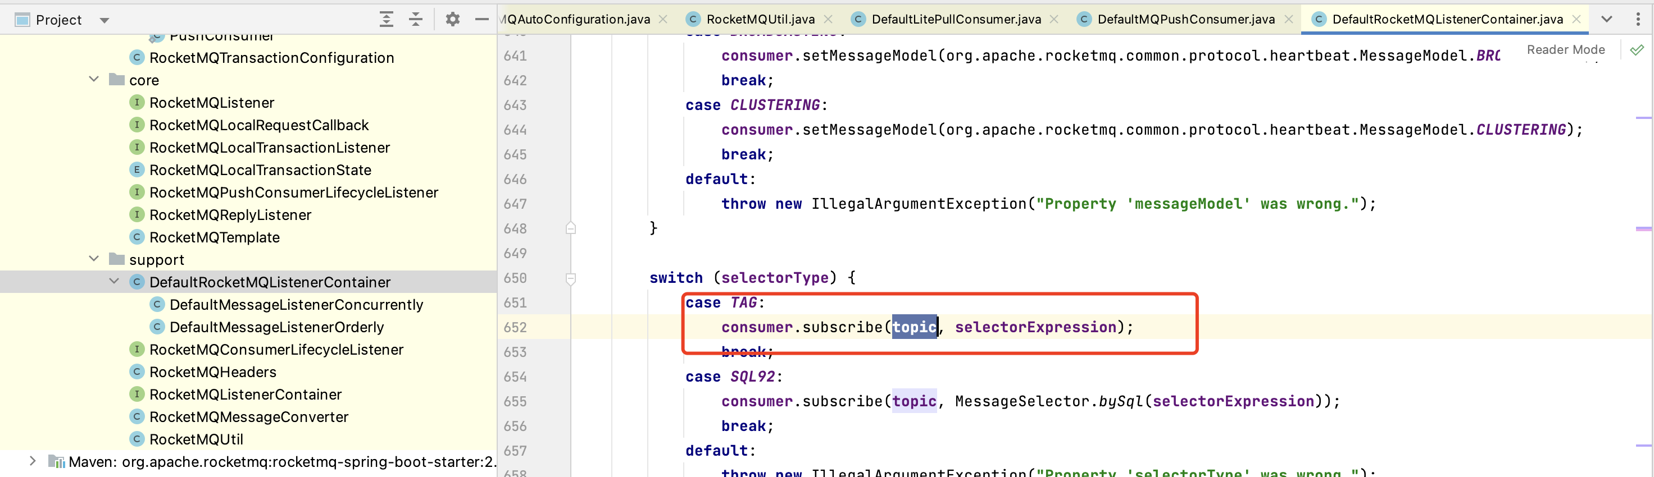Click topic variable on line 655
Screen dimensions: 1654x477
(914, 401)
